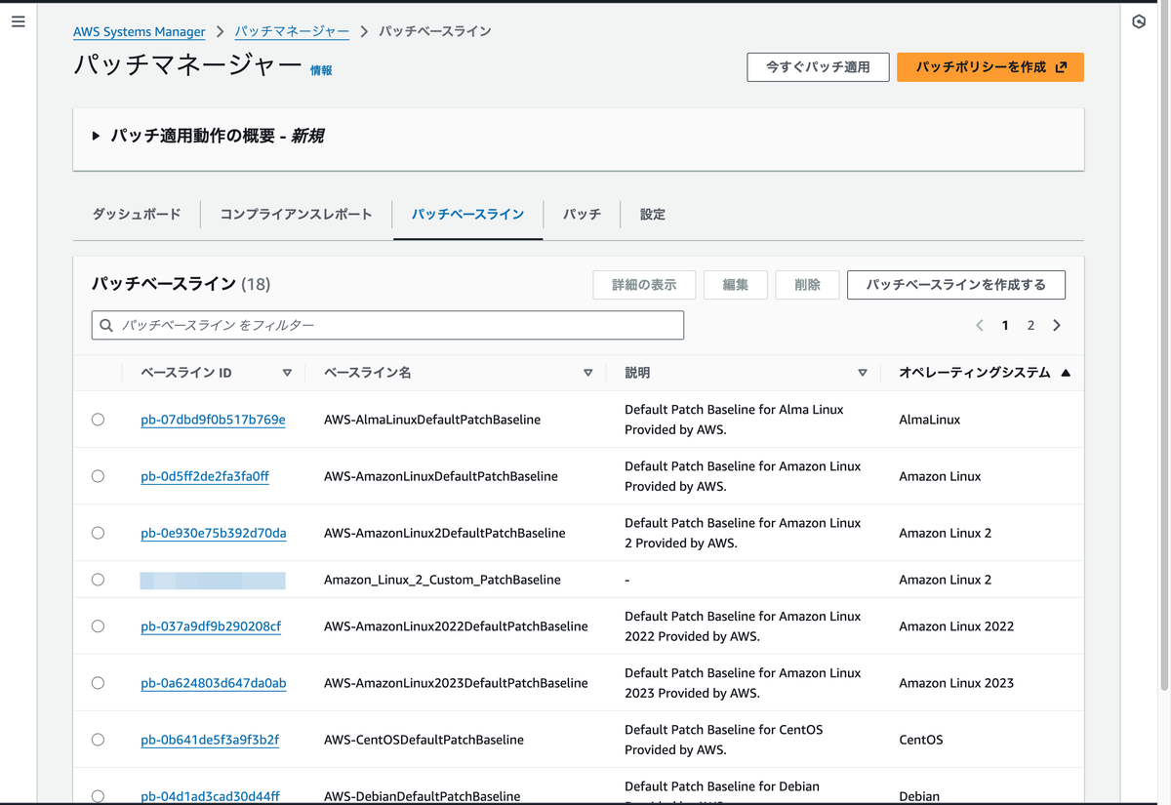The height and width of the screenshot is (805, 1171).
Task: Click パッチベースラインを作成する button
Action: (956, 285)
